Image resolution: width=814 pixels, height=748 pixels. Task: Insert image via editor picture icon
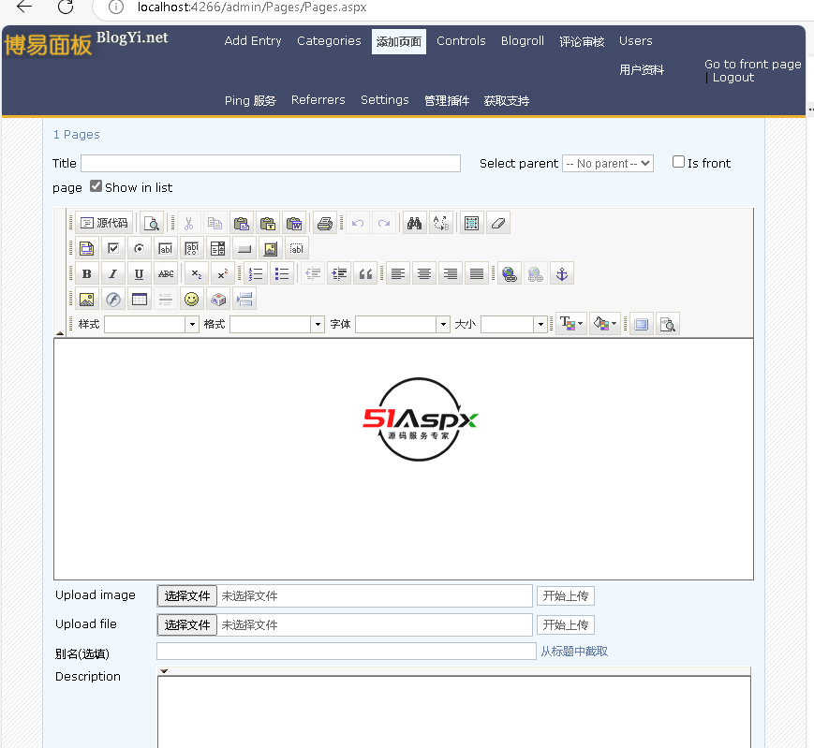click(87, 300)
